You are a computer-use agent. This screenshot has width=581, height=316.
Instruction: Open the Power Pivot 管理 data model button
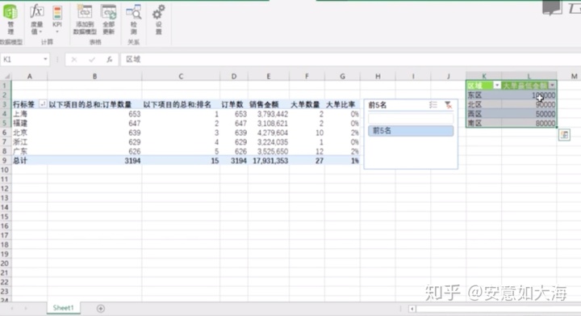coord(10,19)
